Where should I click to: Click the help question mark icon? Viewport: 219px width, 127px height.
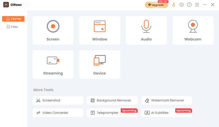189,5
